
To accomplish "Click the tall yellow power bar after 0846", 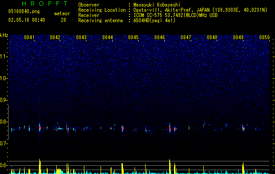I will pyautogui.click(x=170, y=166).
